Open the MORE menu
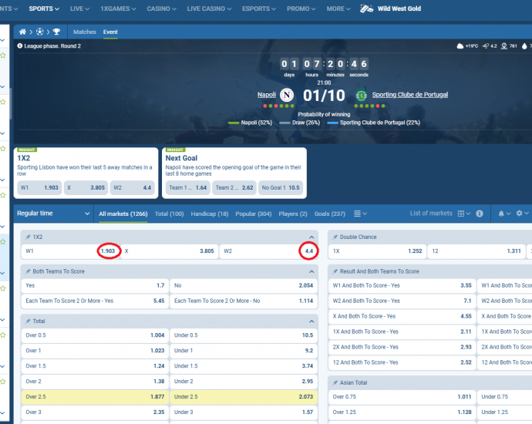The image size is (532, 424). coord(338,8)
